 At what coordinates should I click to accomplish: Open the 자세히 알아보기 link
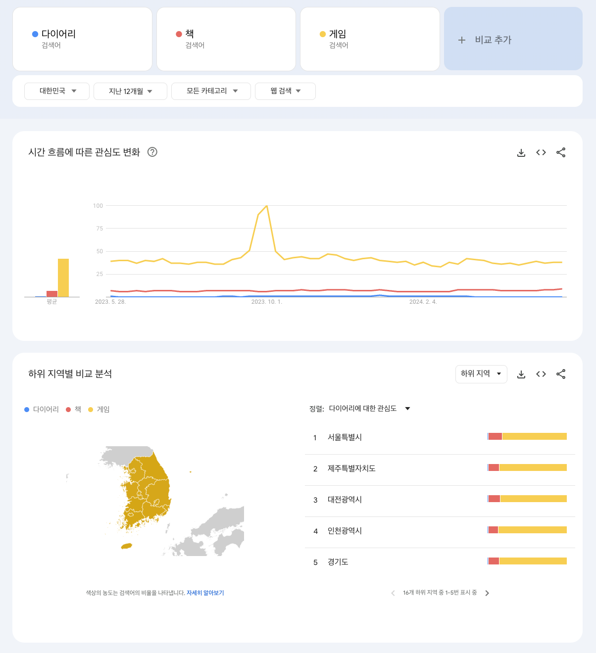coord(205,593)
